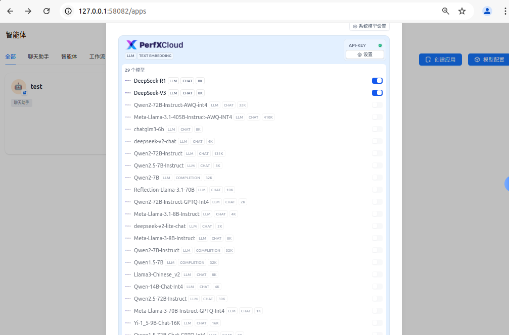Enable the deepseek-v2-lite-chat toggle
Viewport: 509px width, 335px height.
point(377,226)
